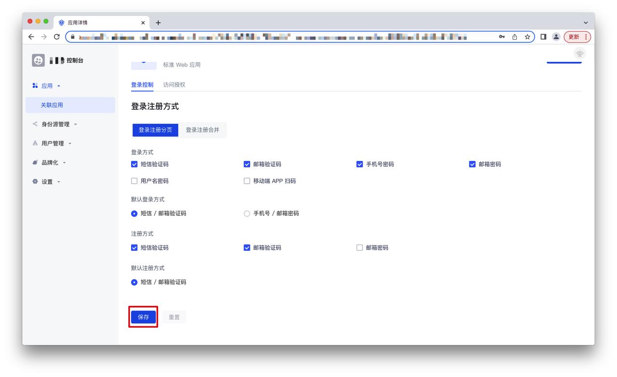Toggle the browser side panel icon
The image size is (617, 377).
543,37
